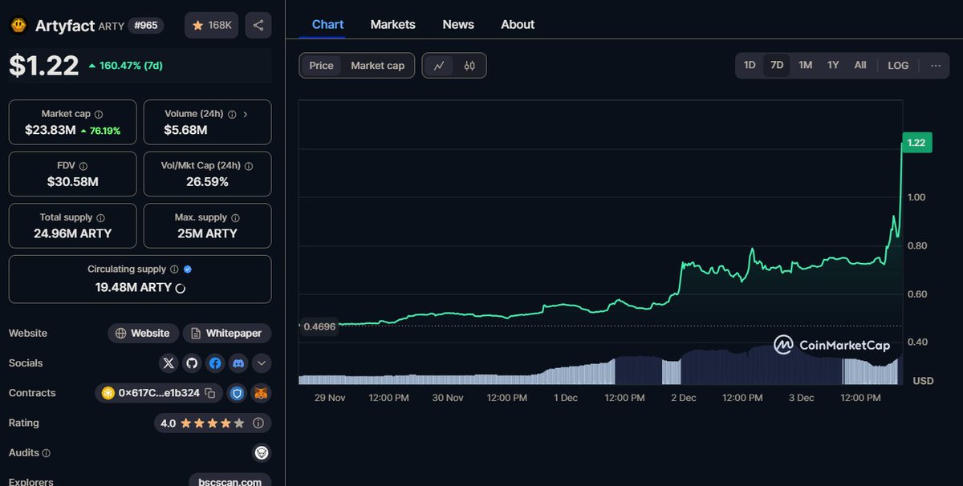Screen dimensions: 963x486
Task: Open the Chart tab
Action: tap(327, 24)
